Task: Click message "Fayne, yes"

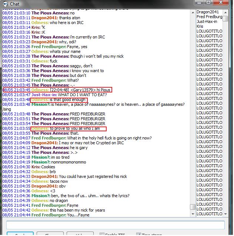Action: tap(77, 47)
